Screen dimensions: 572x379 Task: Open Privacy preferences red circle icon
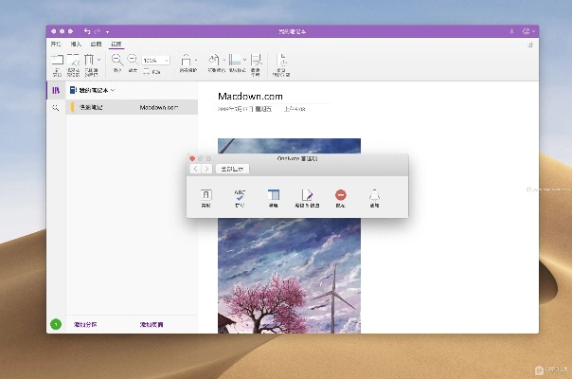point(340,196)
